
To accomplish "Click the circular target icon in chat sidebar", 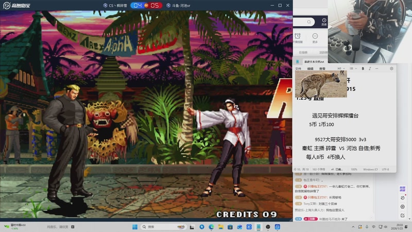I will point(403,207).
